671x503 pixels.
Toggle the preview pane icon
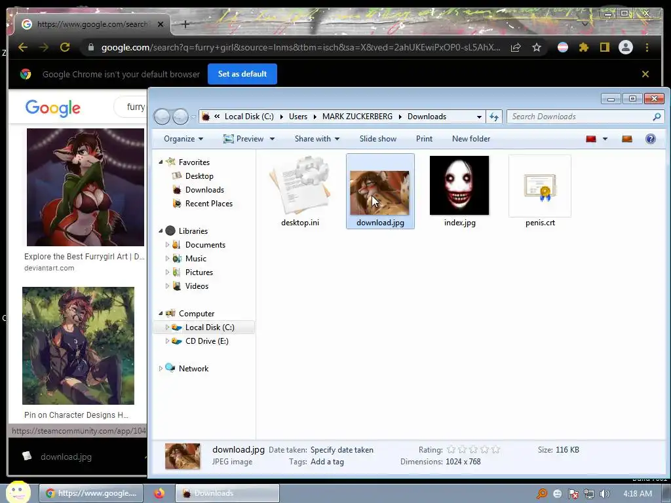click(x=627, y=139)
